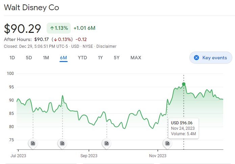The image size is (235, 164).
Task: Click the Walt Disney Co title
Action: (31, 7)
